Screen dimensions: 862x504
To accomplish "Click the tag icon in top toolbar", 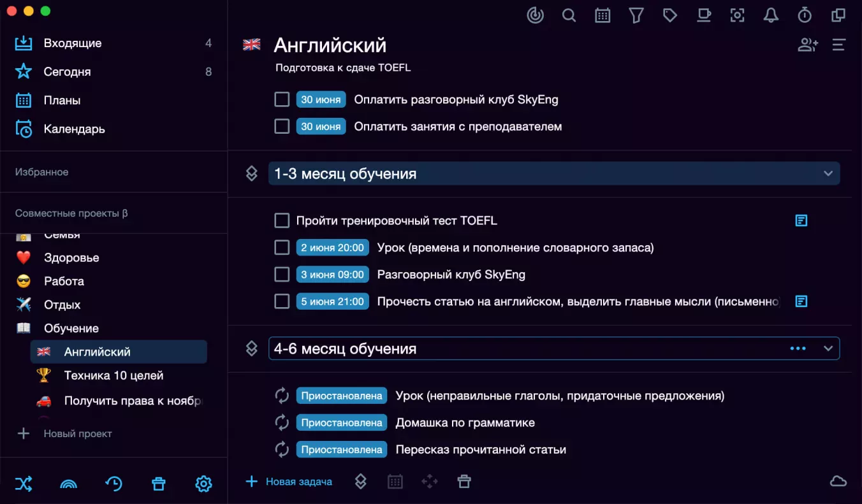I will click(x=670, y=15).
